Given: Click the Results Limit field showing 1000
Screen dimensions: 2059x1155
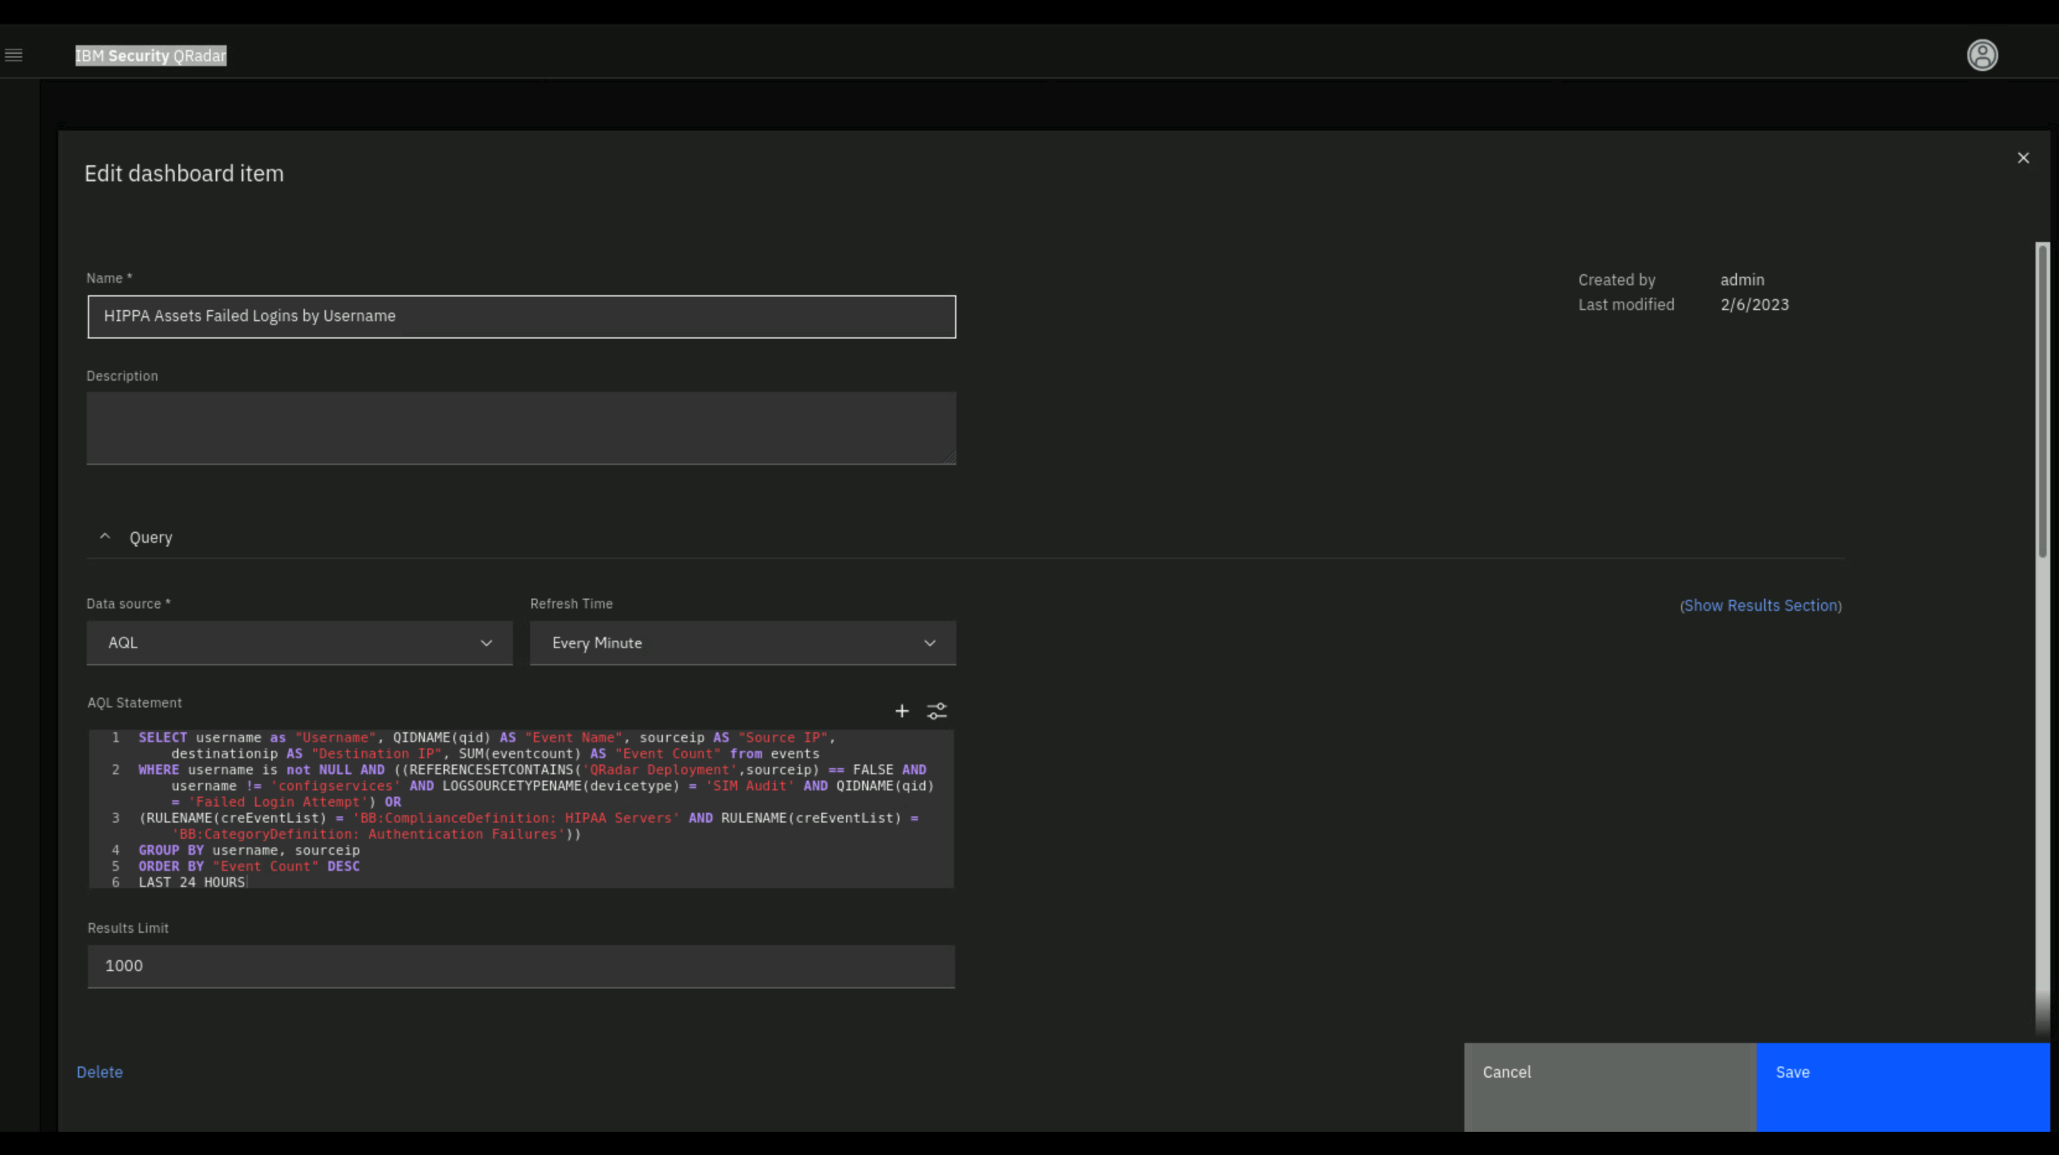Looking at the screenshot, I should [521, 966].
